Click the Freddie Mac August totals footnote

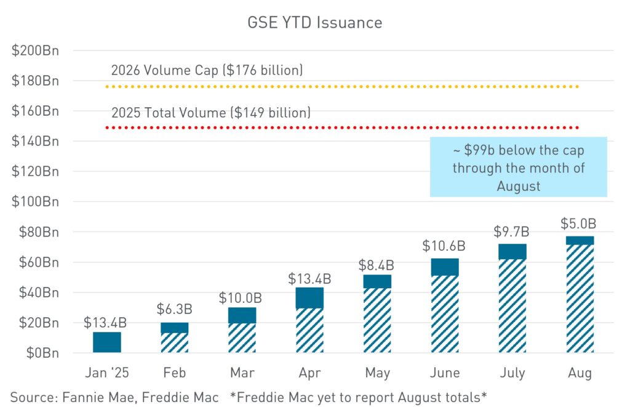(x=359, y=397)
